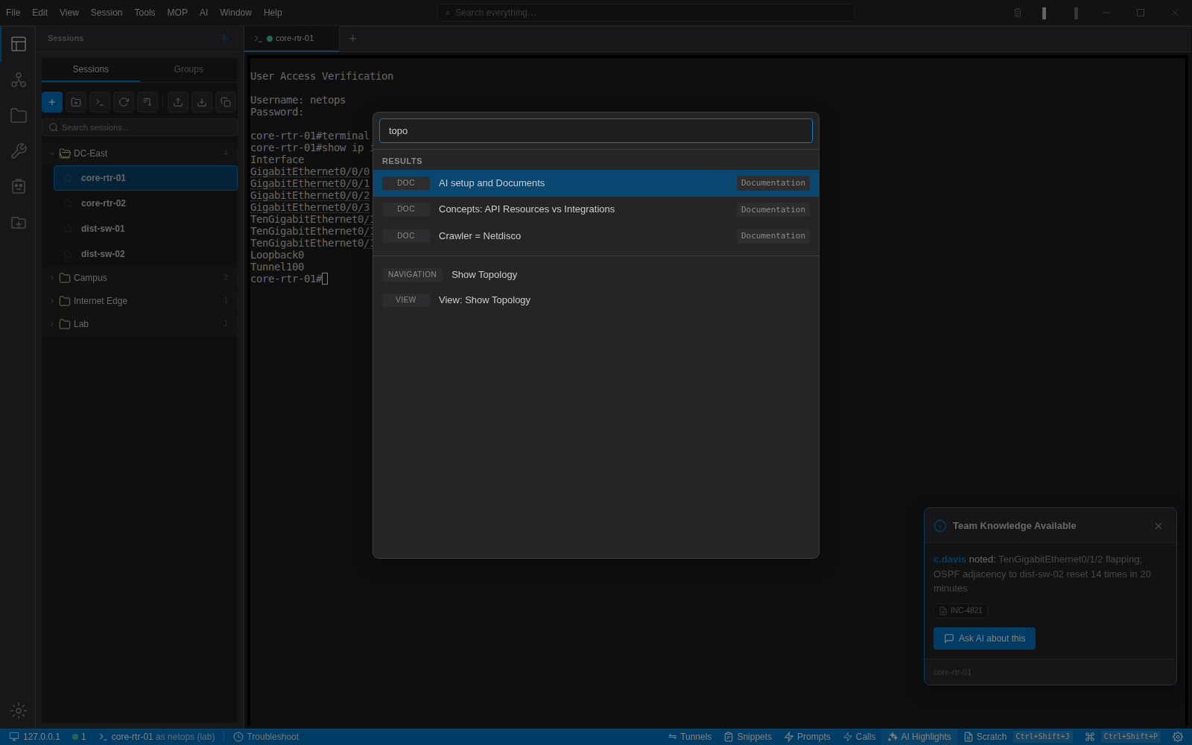The height and width of the screenshot is (745, 1192).
Task: Click the quick connect terminal toolbar icon
Action: [x=100, y=102]
